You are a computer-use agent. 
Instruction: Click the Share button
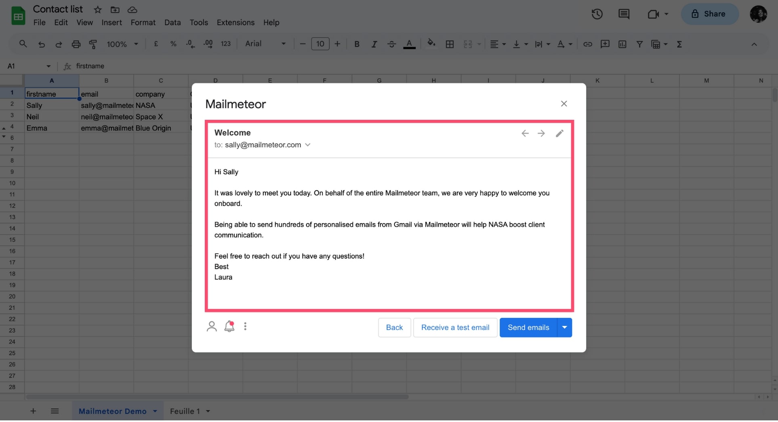coord(710,14)
